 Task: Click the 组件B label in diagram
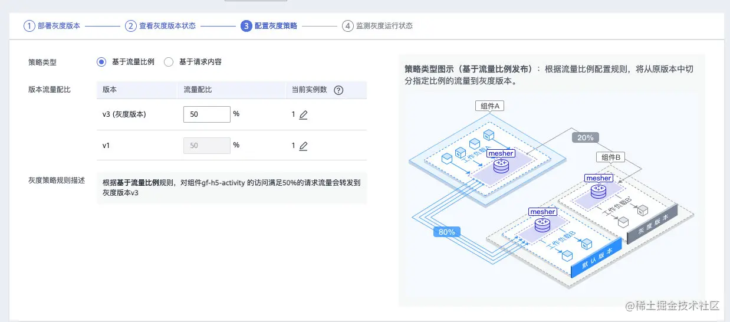click(x=611, y=157)
